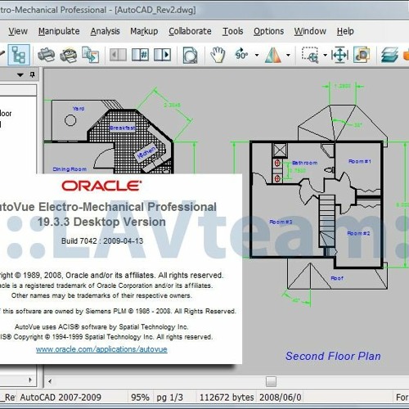This screenshot has width=409, height=409.
Task: Click the Print icon in toolbar
Action: (46, 55)
